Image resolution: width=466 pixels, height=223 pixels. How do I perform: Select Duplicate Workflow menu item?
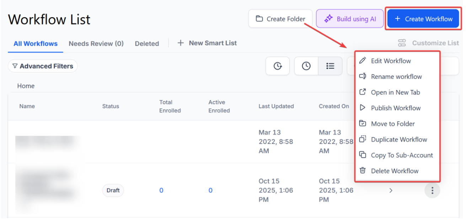(x=399, y=139)
